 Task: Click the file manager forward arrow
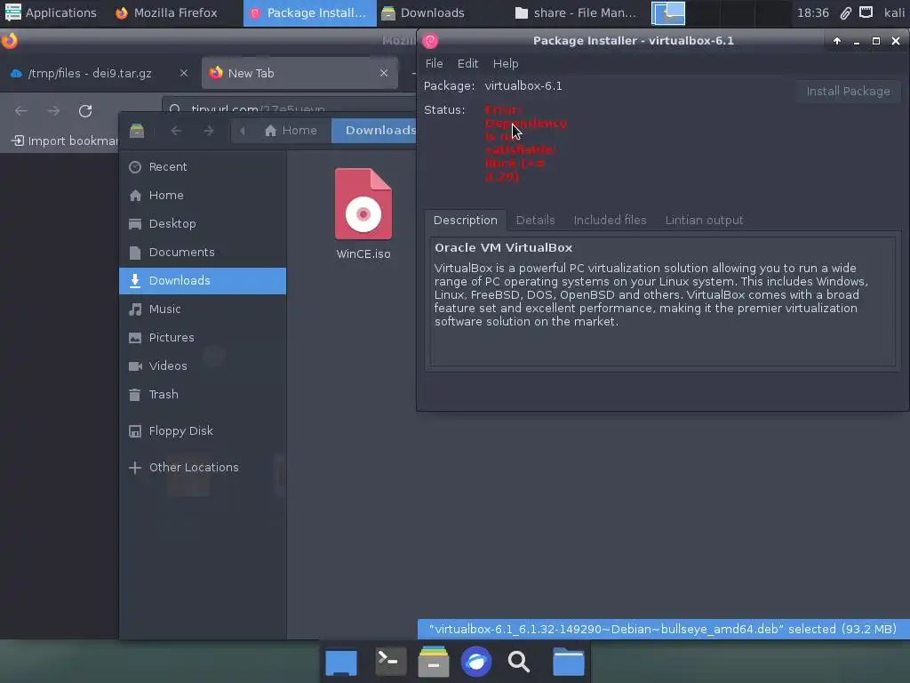[x=208, y=131]
